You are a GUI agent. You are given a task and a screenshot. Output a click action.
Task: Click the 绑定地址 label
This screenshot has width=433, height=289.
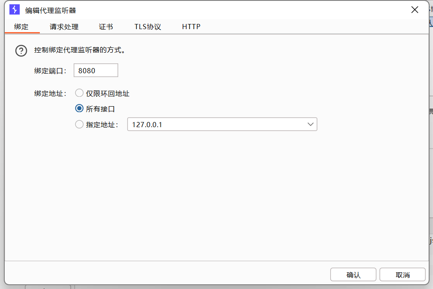pyautogui.click(x=50, y=93)
